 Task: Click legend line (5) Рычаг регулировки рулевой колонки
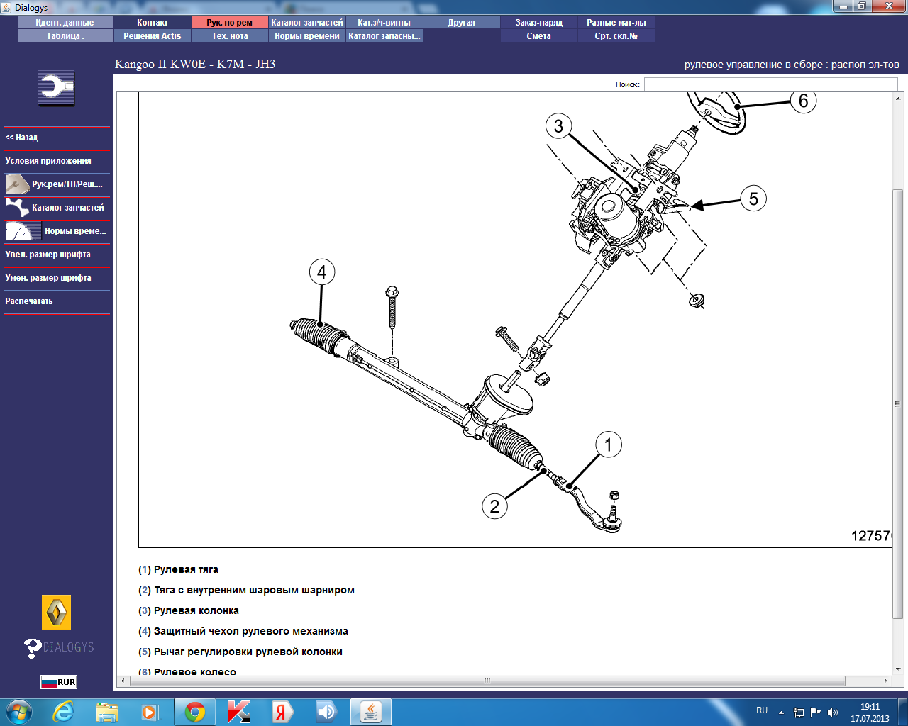(240, 652)
